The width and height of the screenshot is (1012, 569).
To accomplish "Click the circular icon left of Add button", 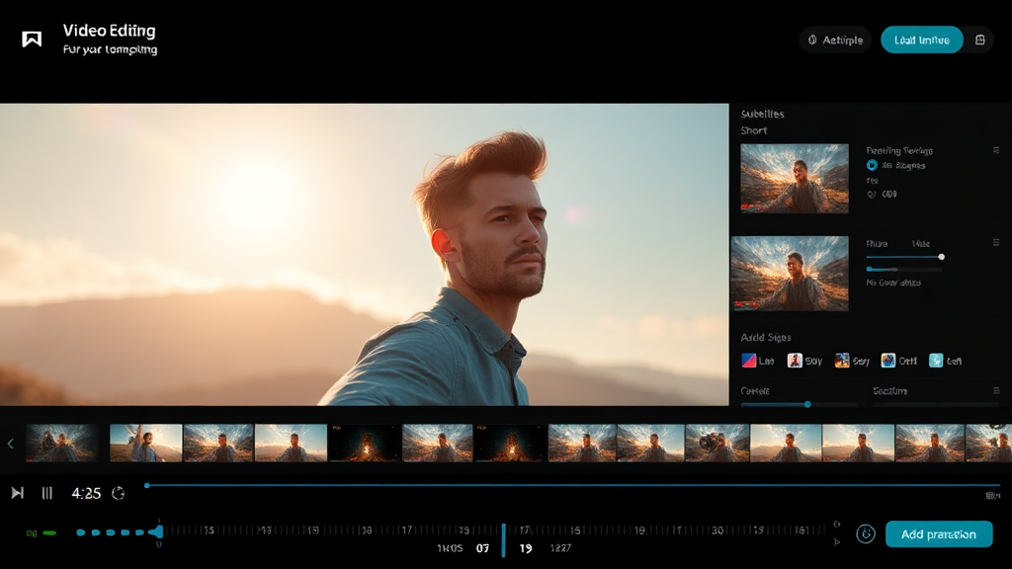I will point(866,534).
